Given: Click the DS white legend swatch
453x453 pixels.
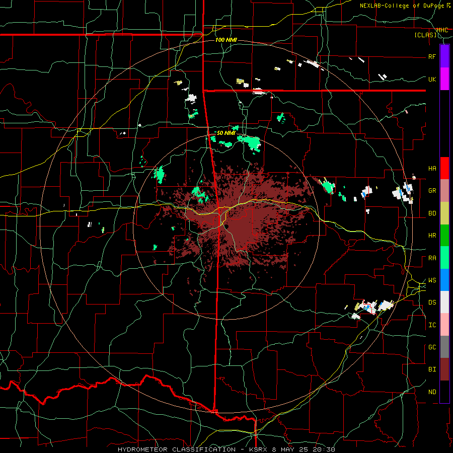Looking at the screenshot, I should pyautogui.click(x=444, y=302).
